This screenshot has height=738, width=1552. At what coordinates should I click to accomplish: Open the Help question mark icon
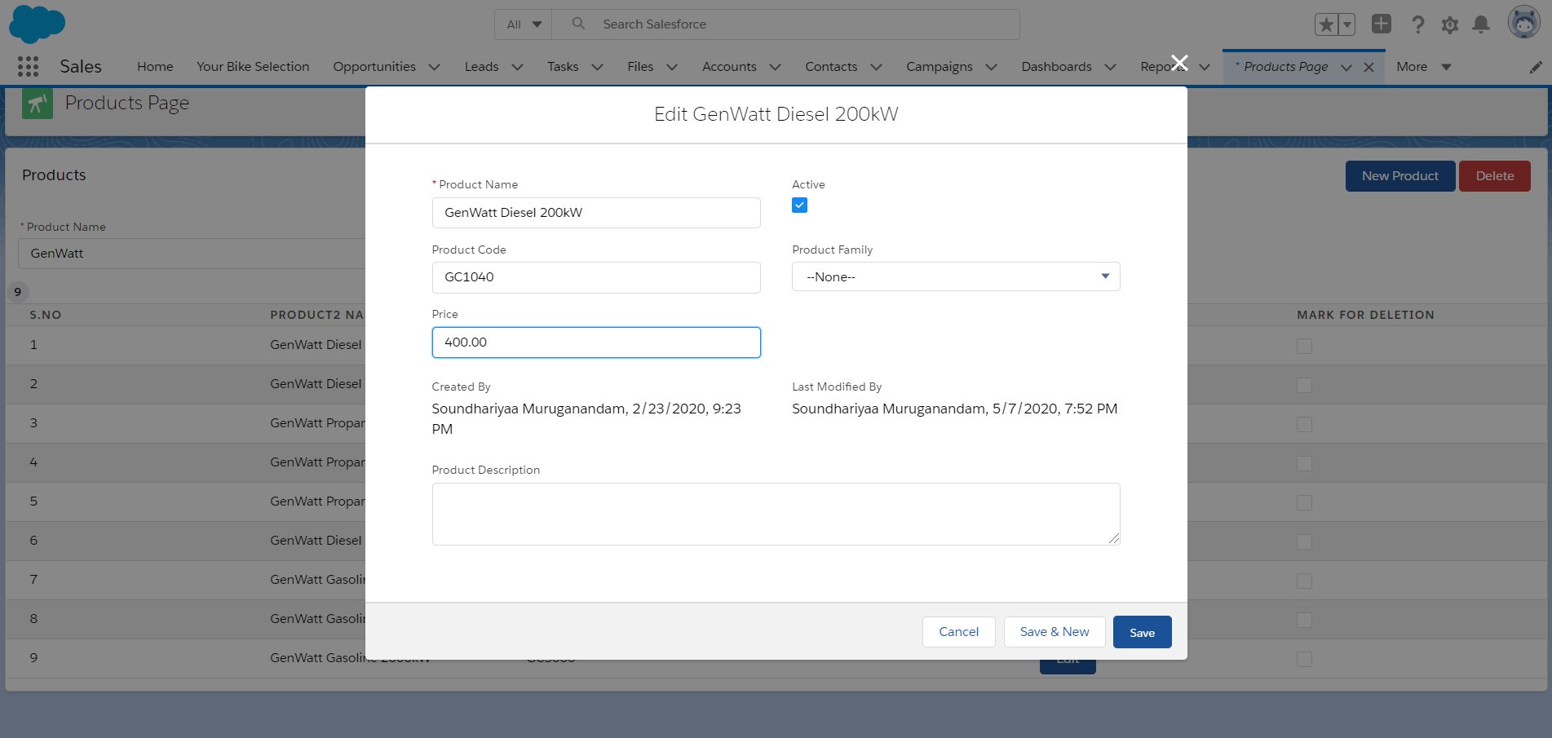(1417, 24)
